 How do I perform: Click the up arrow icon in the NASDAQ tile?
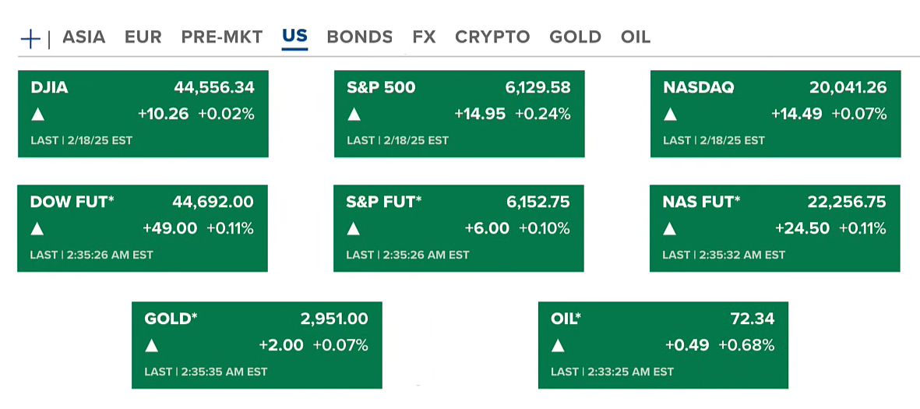click(x=670, y=115)
